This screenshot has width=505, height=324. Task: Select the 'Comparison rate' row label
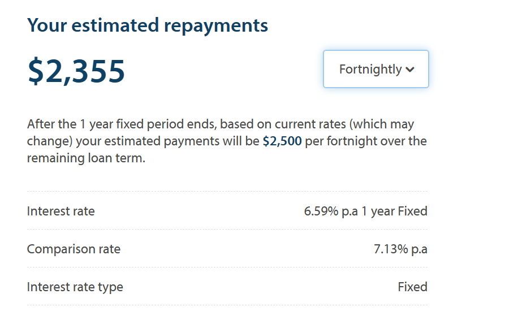pyautogui.click(x=74, y=249)
